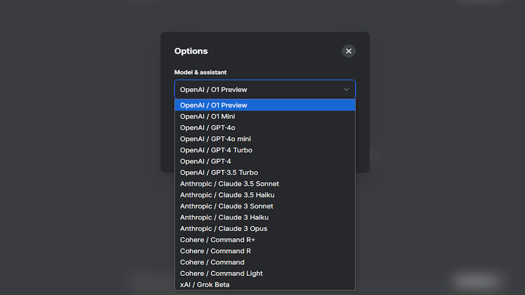Choose OpenAI / GPT-4 Turbo
Viewport: 525px width, 295px height.
tap(265, 150)
